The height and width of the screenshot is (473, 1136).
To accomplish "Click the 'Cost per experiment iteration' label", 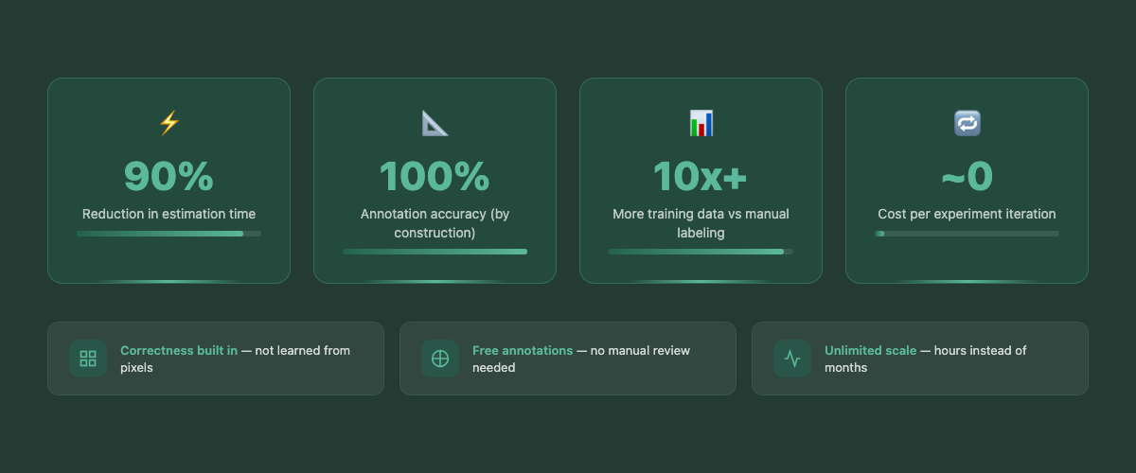I will click(x=967, y=214).
